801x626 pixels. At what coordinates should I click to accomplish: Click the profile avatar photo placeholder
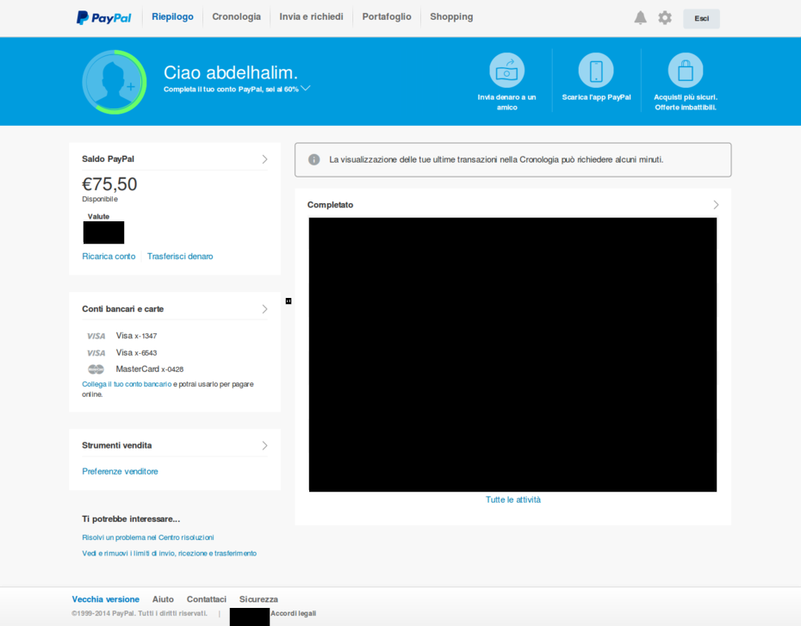(x=115, y=82)
